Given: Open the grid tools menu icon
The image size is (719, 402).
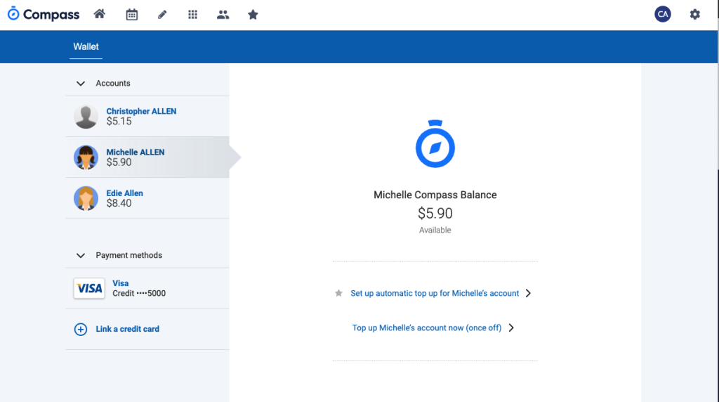Looking at the screenshot, I should click(192, 15).
